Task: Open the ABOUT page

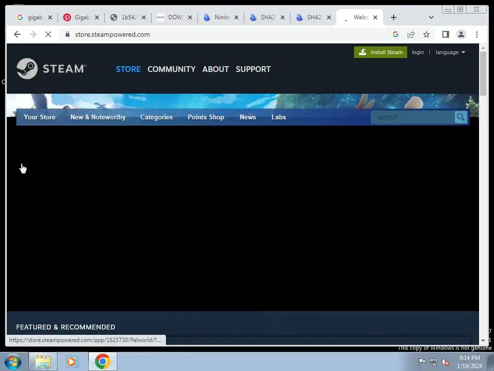Action: click(x=216, y=69)
